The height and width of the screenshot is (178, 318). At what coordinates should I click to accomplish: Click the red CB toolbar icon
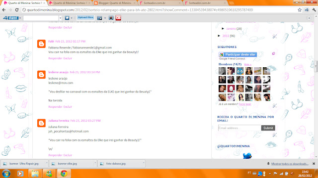coord(118,18)
